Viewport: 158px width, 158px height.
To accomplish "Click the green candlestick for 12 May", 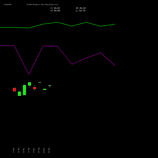I will click(19, 94).
